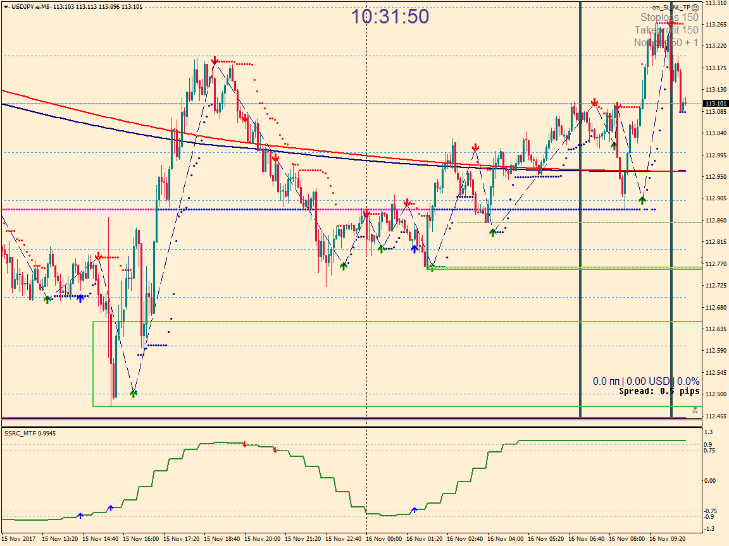729x546 pixels.
Task: Select the dashed vertical line at 16 Nov 00:00
Action: 367,267
